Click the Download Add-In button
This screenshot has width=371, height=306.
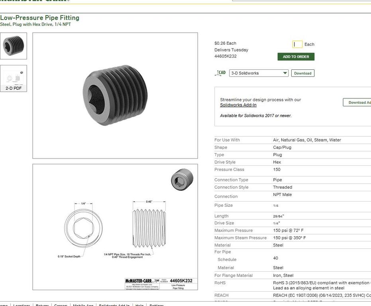click(357, 102)
